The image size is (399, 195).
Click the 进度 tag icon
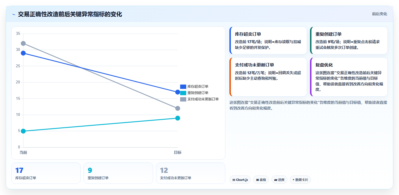tap(276, 180)
